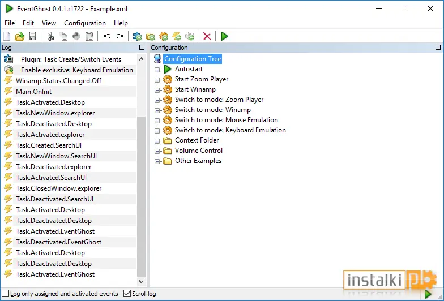Expand the Other Examples folder
This screenshot has height=301, width=444.
[x=157, y=161]
